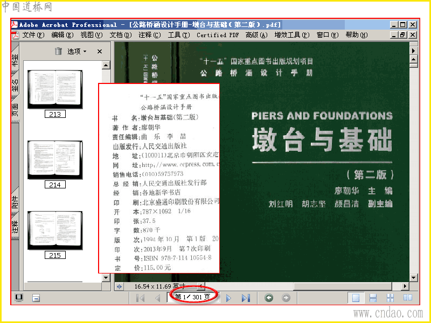
Task: Click the document vertical scrollbar down arrow
Action: 414,278
